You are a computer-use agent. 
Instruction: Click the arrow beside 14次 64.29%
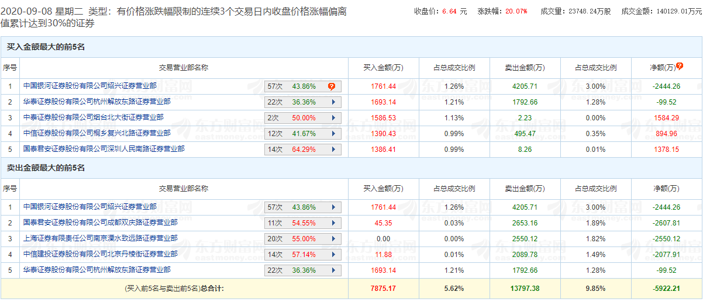[x=333, y=150]
